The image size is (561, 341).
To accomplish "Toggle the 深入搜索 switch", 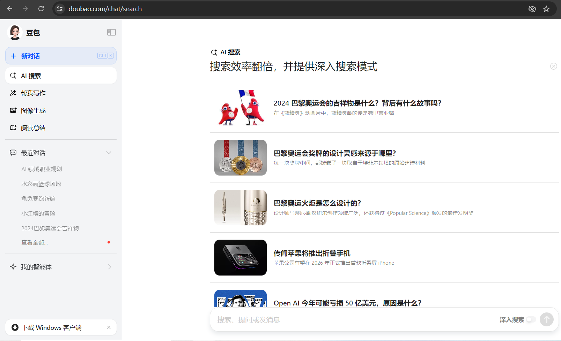I will [x=531, y=319].
